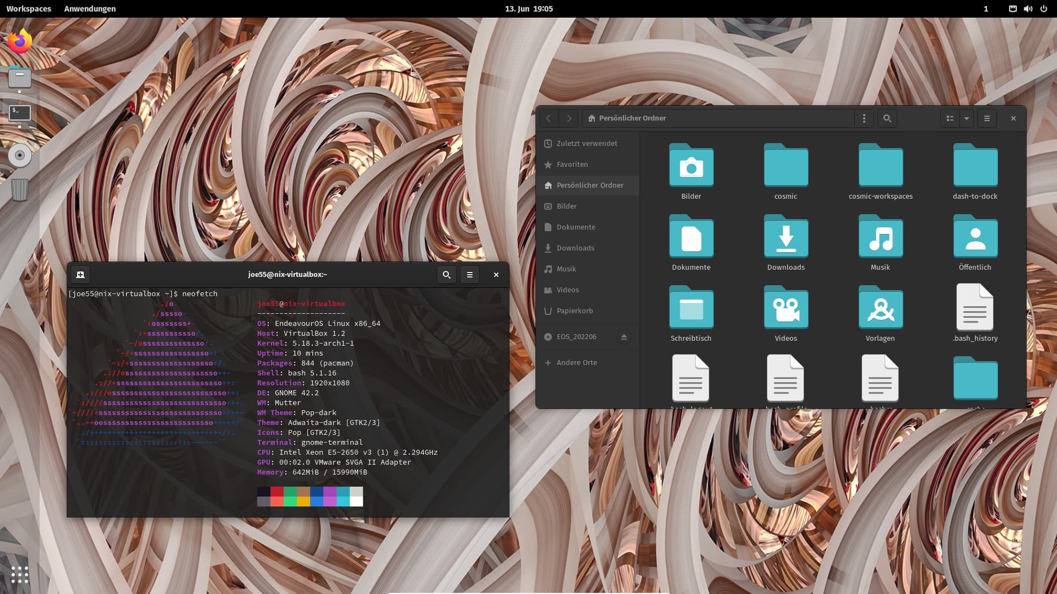
Task: Select Papierkorb in the sidebar
Action: [x=588, y=311]
